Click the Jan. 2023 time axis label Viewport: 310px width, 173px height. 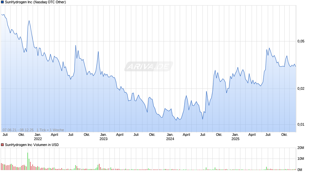tap(104, 137)
